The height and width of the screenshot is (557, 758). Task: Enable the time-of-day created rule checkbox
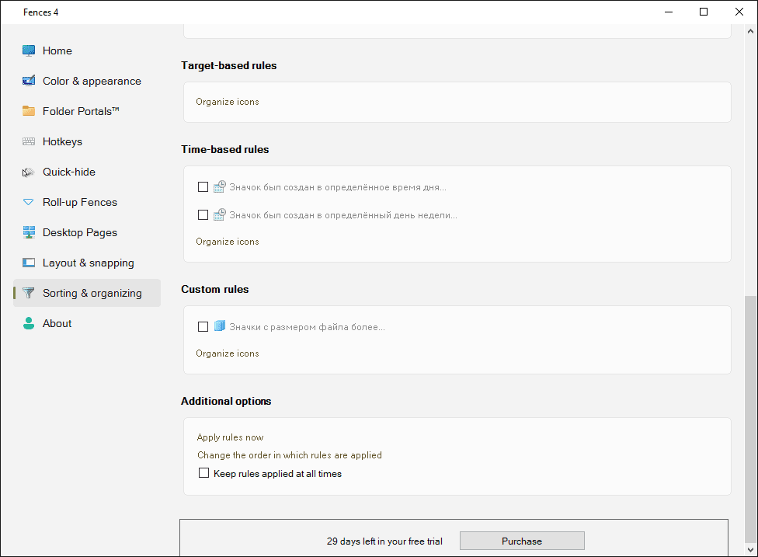(x=203, y=187)
